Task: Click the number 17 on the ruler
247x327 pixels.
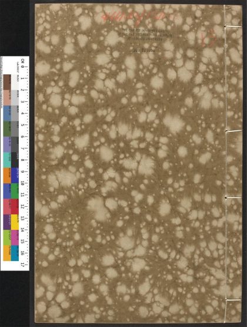Action: click(x=22, y=265)
